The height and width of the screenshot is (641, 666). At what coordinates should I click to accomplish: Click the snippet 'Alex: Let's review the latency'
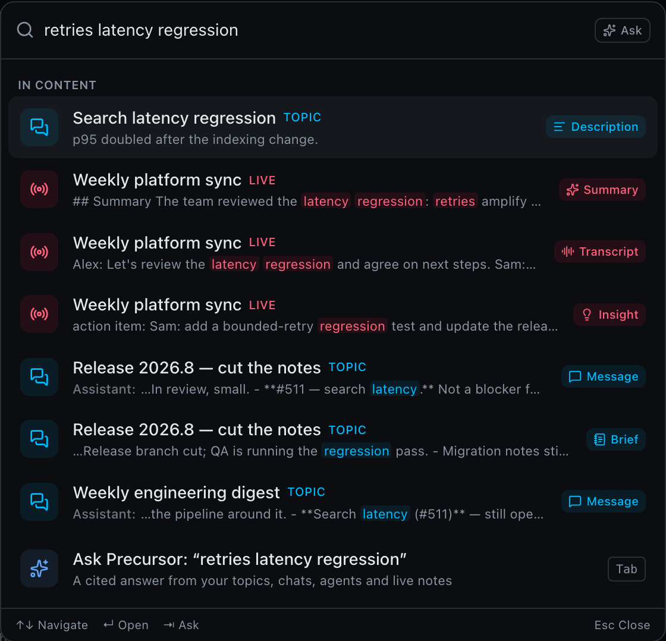[x=304, y=264]
